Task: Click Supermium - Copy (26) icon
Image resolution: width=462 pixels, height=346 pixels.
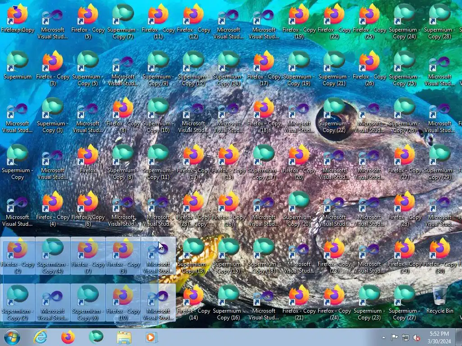Action: [x=404, y=115]
